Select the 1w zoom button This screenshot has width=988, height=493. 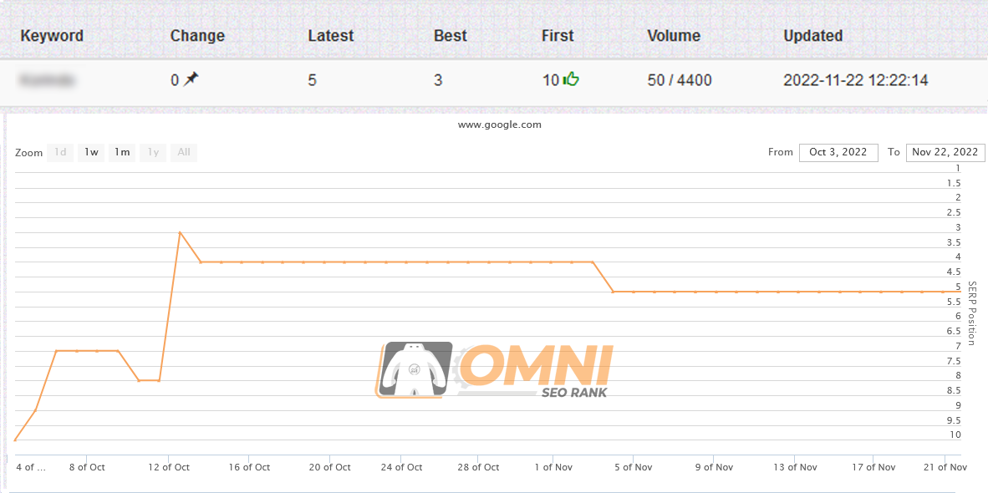click(x=91, y=152)
